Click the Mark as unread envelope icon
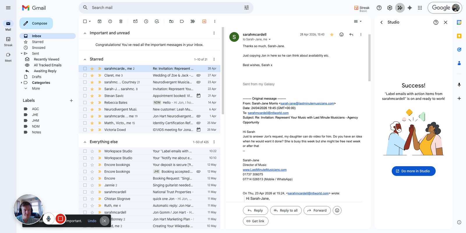Viewport: 466px width, 233px height. click(135, 21)
